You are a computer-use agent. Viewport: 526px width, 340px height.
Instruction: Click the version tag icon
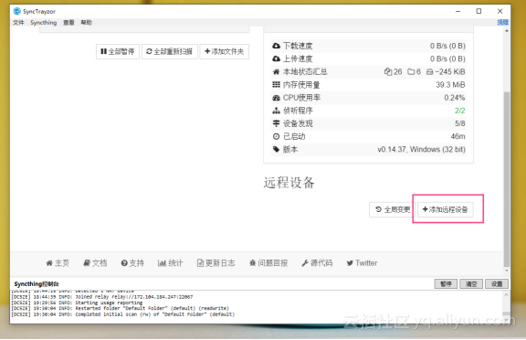276,149
